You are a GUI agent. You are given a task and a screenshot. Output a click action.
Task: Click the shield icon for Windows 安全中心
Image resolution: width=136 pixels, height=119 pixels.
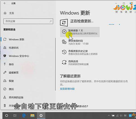pos(5,56)
